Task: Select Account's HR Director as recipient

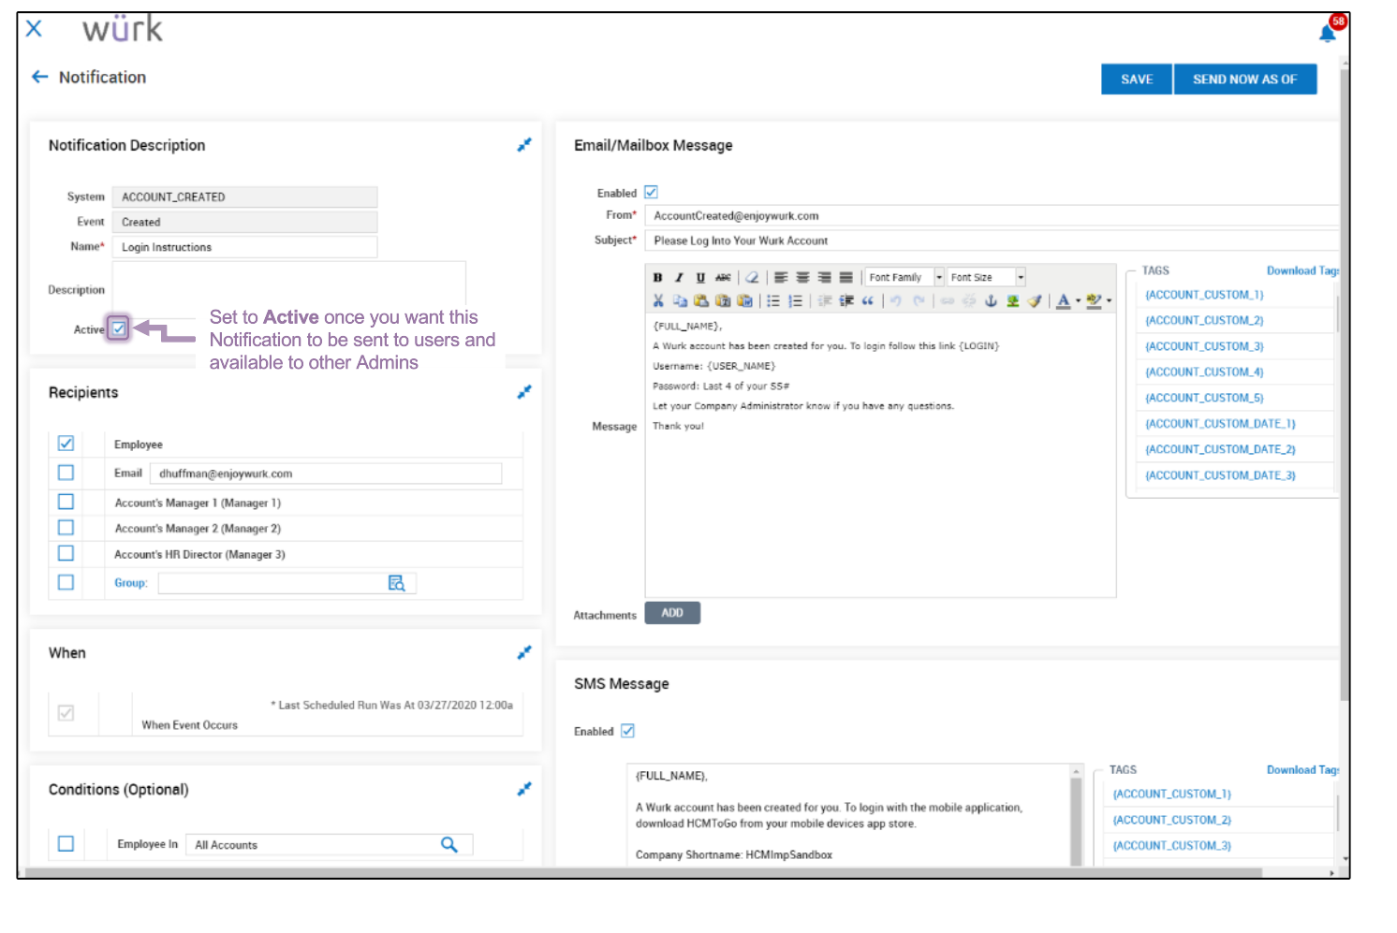Action: click(66, 553)
